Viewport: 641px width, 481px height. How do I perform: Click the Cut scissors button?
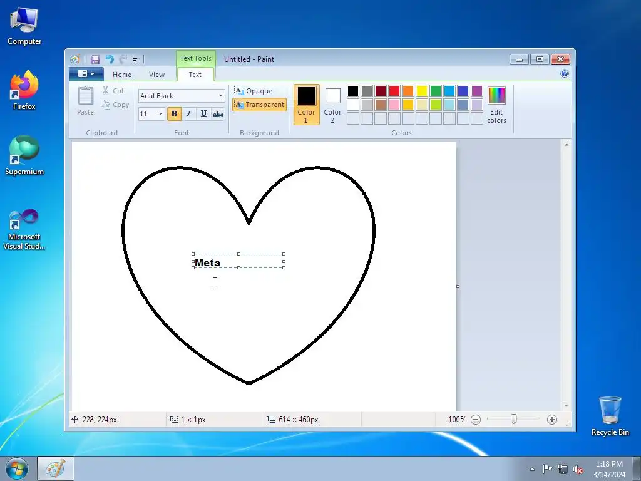coord(113,91)
